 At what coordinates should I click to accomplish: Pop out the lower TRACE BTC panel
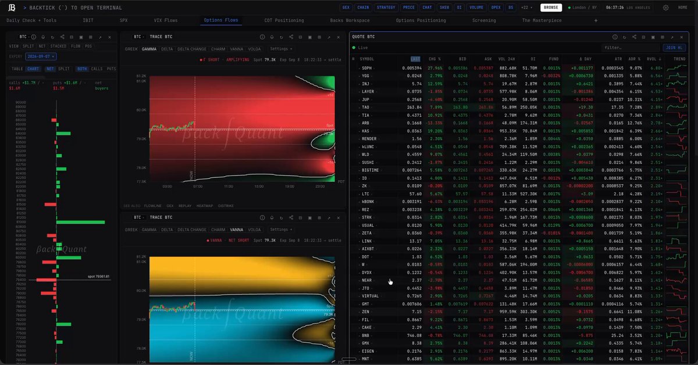pyautogui.click(x=329, y=217)
